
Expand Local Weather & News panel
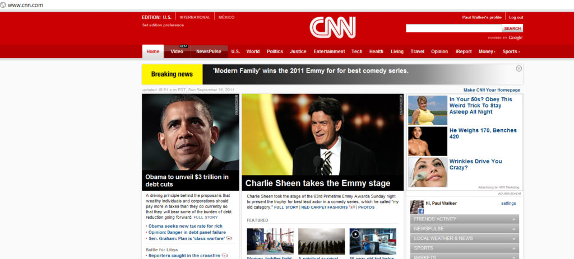coord(465,238)
